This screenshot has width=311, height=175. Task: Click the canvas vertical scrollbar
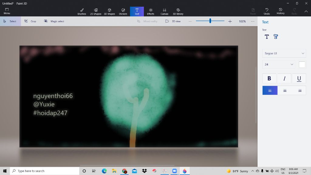(256, 95)
